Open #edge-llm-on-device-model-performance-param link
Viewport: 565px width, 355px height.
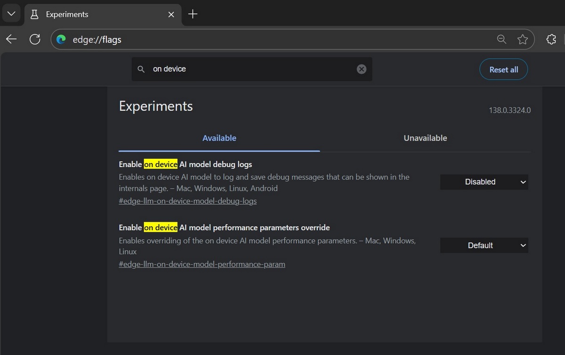(x=202, y=264)
